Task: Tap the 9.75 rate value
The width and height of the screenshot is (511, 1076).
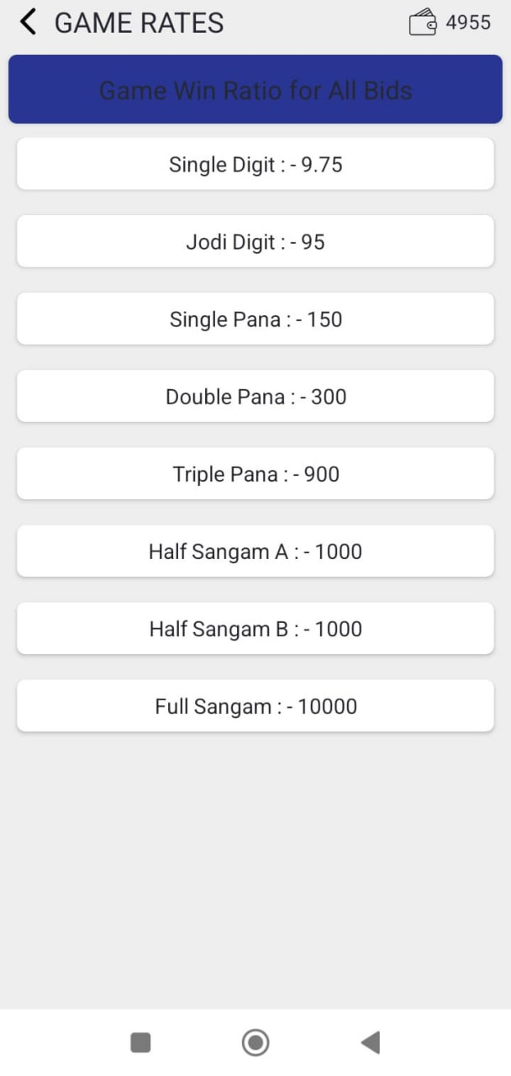Action: click(322, 165)
